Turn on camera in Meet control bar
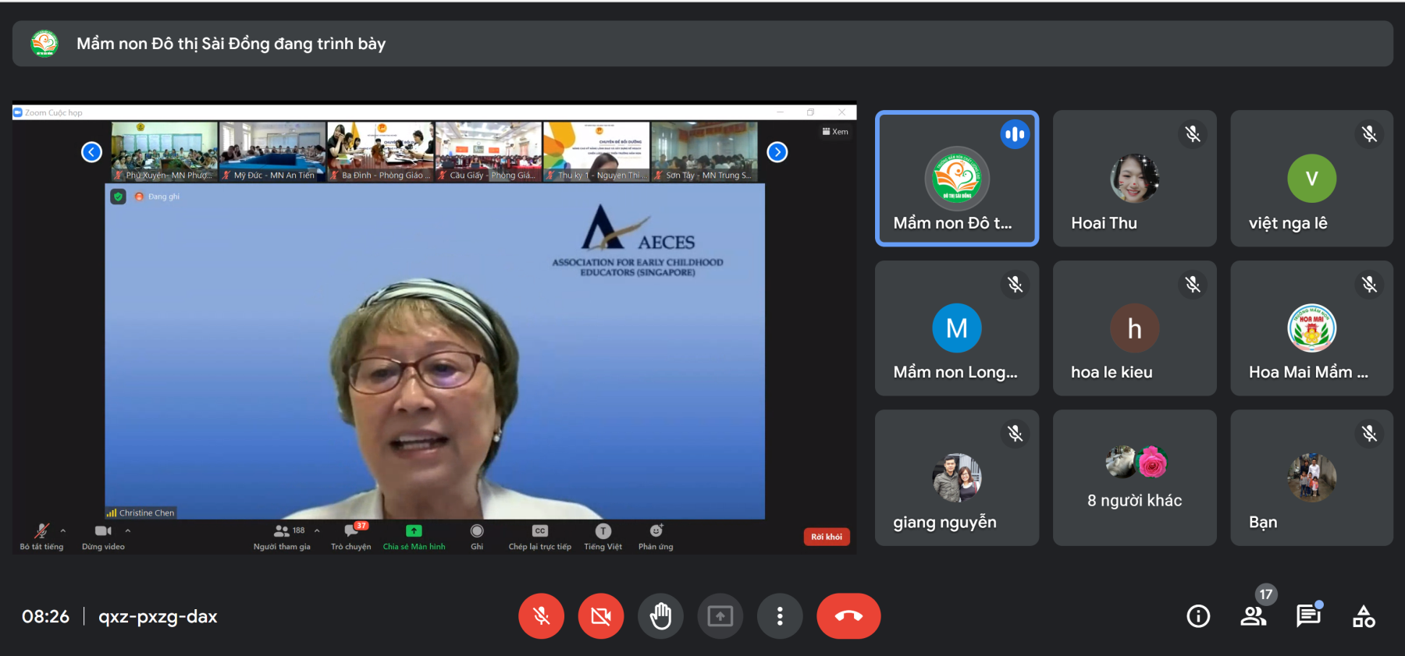The width and height of the screenshot is (1405, 656). pyautogui.click(x=600, y=616)
